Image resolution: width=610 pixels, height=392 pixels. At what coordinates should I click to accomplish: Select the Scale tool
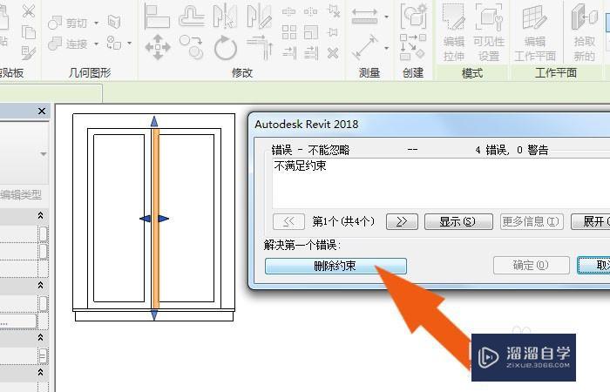coord(311,32)
